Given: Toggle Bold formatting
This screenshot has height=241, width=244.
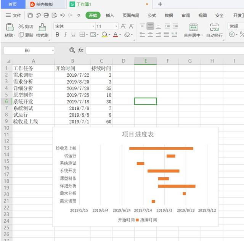Looking at the screenshot, I should click(x=57, y=34).
